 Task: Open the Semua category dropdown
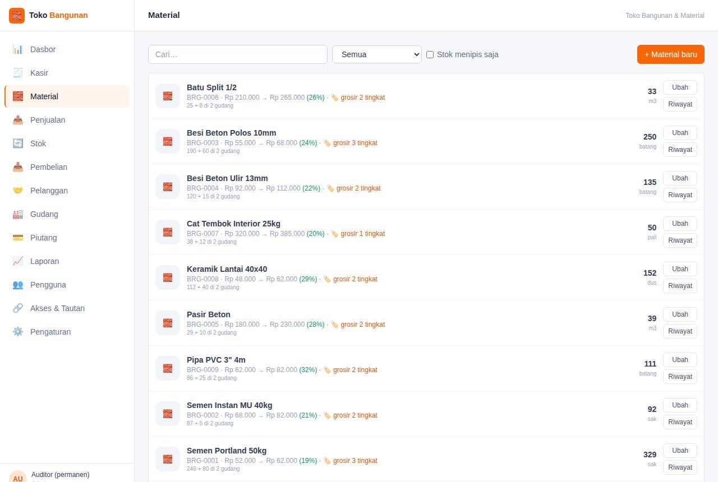pyautogui.click(x=377, y=54)
